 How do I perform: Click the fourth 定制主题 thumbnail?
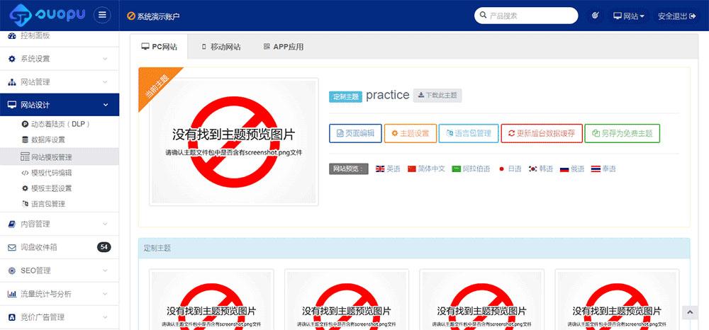pyautogui.click(x=617, y=300)
